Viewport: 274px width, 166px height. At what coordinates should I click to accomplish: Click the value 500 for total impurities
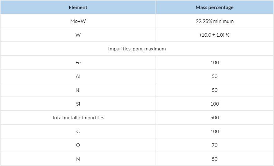click(214, 118)
